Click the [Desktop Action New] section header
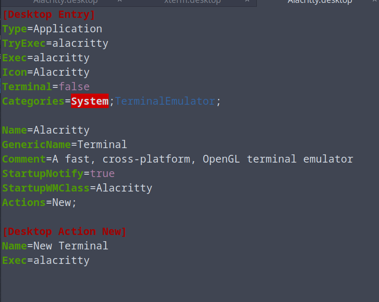Screen dimensions: 379x302 (x=64, y=232)
